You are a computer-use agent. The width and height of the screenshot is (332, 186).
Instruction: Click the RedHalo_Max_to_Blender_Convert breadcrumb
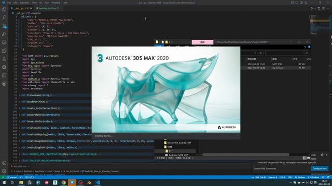[100, 171]
